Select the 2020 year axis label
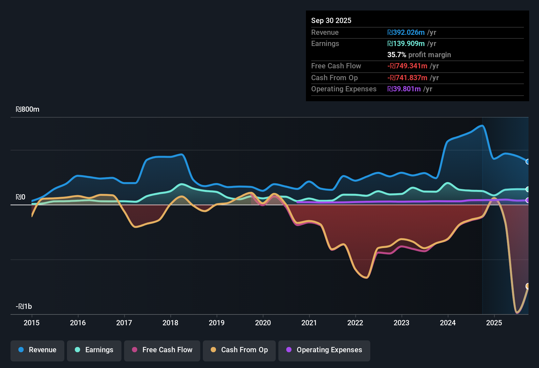Screen dimensions: 539x368 click(x=263, y=323)
